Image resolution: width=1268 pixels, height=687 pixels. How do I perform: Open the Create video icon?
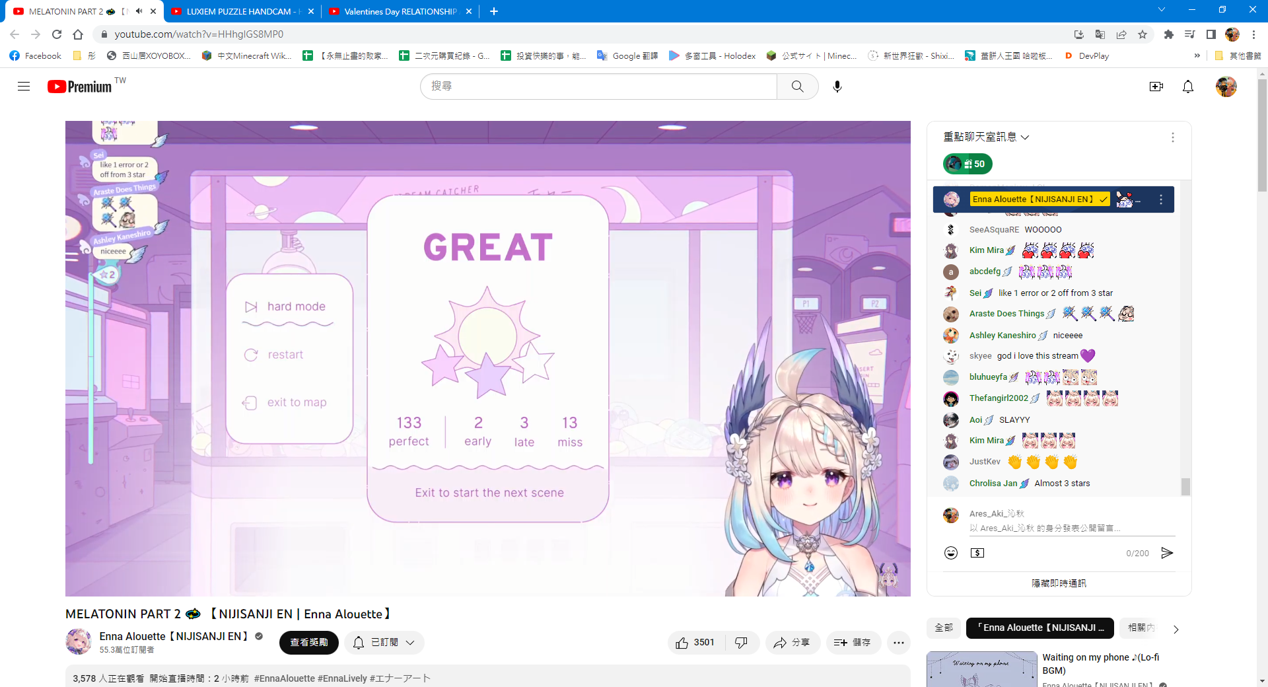point(1156,87)
